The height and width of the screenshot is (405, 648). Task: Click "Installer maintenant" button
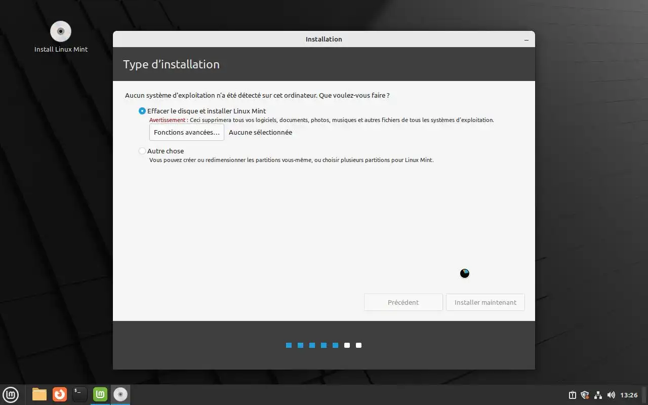pos(485,302)
